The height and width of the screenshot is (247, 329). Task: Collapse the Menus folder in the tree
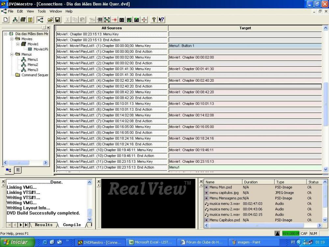click(x=12, y=54)
